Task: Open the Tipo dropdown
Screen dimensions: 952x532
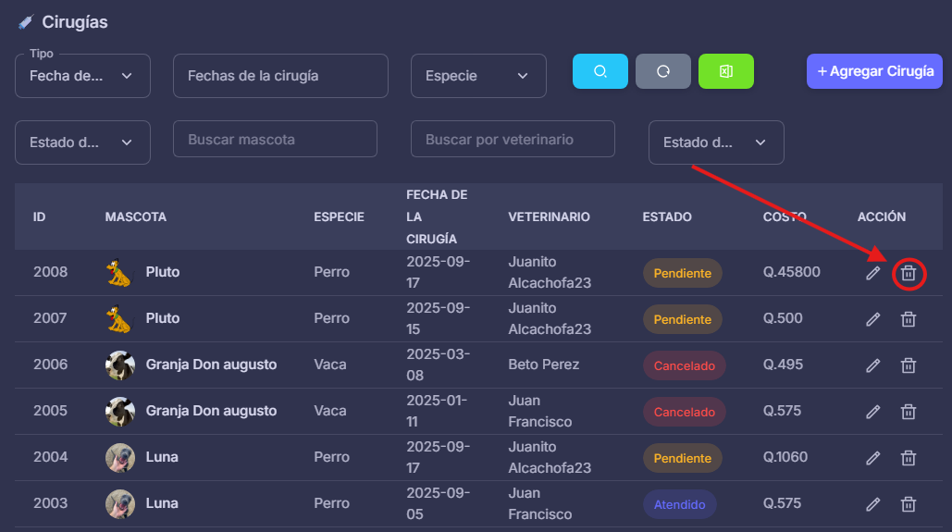Action: 82,76
